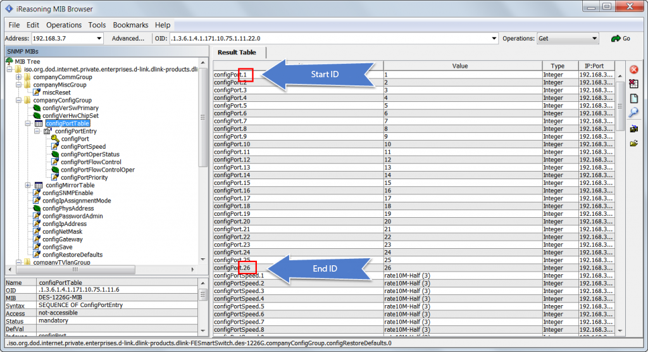648x352 pixels.
Task: Click the entry icon beside configPortEntry
Action: (47, 131)
